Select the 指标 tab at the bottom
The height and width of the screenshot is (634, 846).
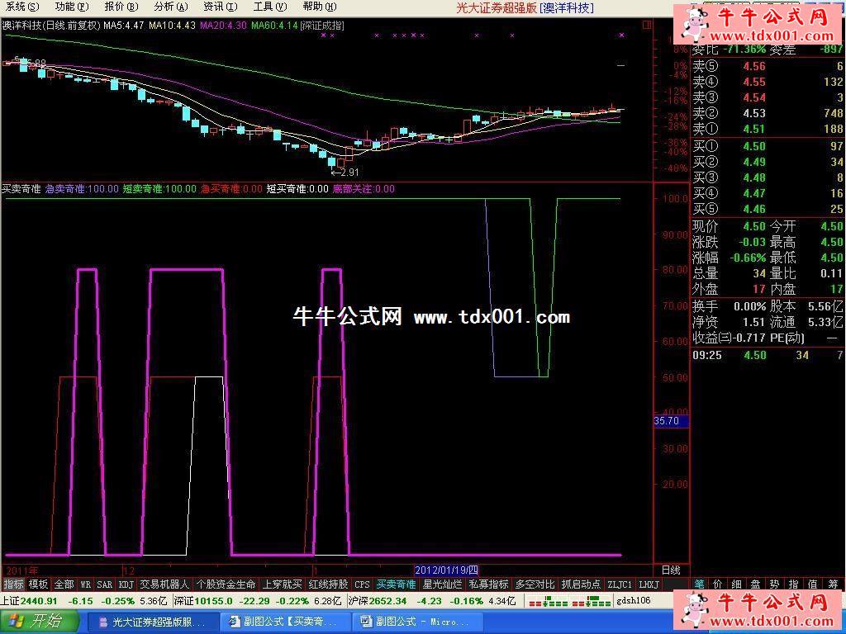[x=14, y=584]
